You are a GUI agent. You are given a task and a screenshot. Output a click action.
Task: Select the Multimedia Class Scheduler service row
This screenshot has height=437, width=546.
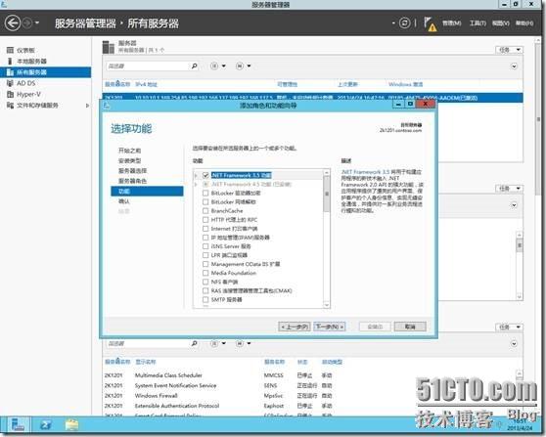309,375
